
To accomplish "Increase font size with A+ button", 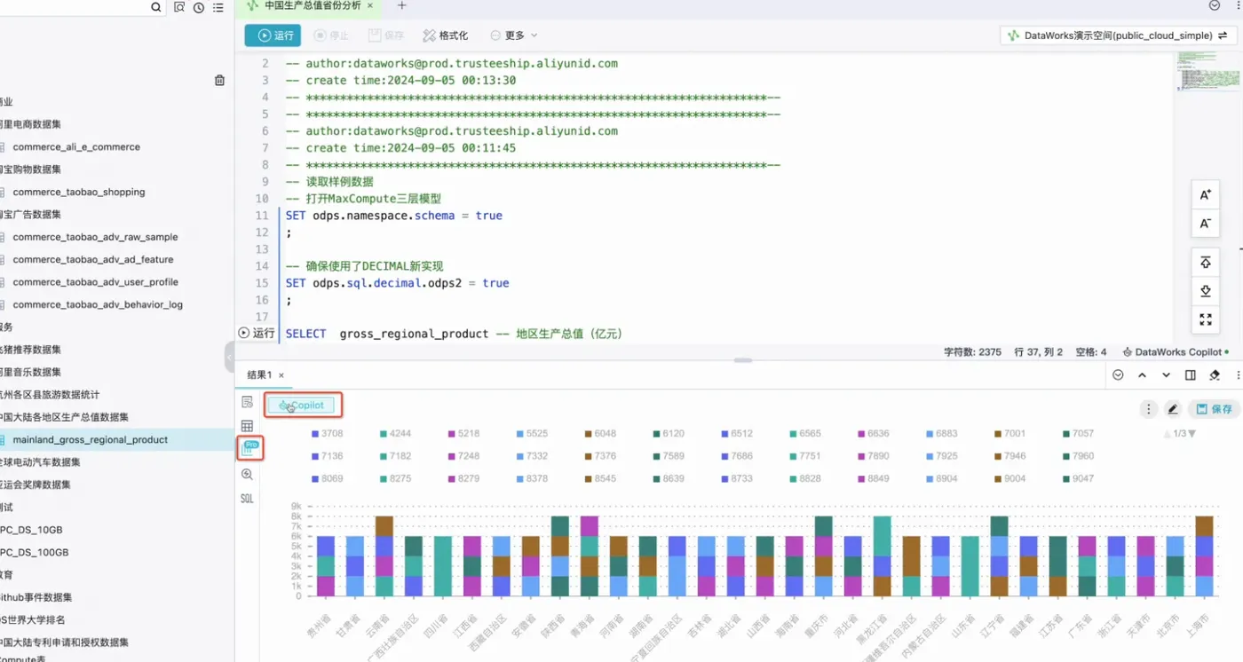I will (x=1206, y=194).
